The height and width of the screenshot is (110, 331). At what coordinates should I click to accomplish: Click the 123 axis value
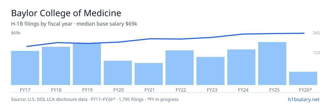pos(316,53)
